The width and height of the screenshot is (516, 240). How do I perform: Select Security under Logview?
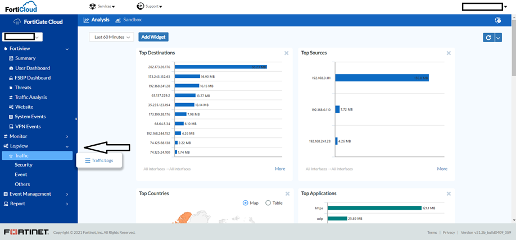(x=24, y=165)
